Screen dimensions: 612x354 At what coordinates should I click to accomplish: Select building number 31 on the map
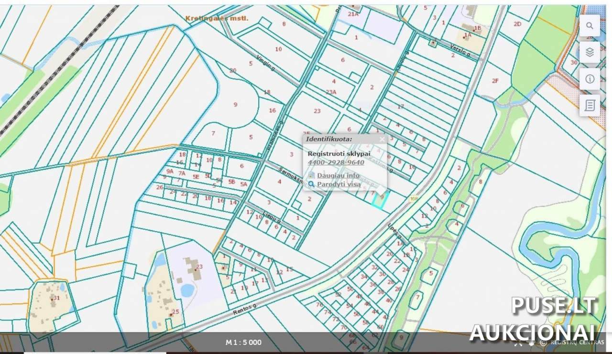point(55,298)
